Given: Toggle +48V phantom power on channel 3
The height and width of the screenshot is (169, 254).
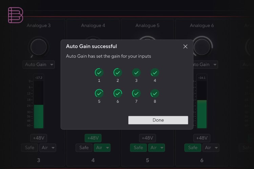Looking at the screenshot, I should (39, 138).
